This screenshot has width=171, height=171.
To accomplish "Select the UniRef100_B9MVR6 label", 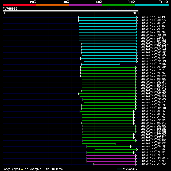I will click(x=153, y=41).
